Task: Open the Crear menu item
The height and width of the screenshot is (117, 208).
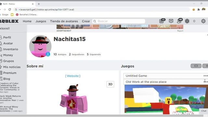Action: pyautogui.click(x=86, y=21)
